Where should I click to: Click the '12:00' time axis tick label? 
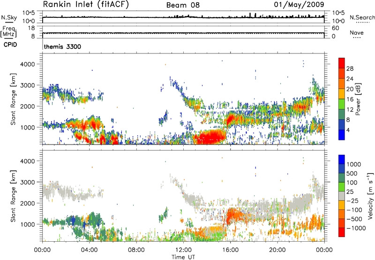[x=183, y=250]
